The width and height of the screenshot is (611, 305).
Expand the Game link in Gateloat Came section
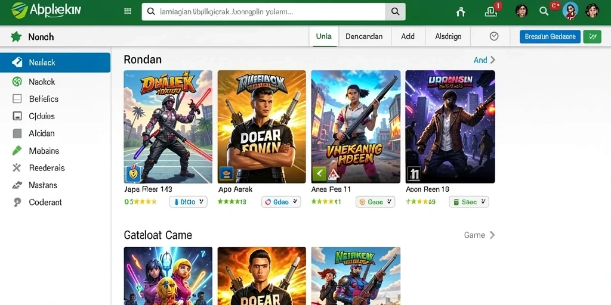(x=479, y=235)
